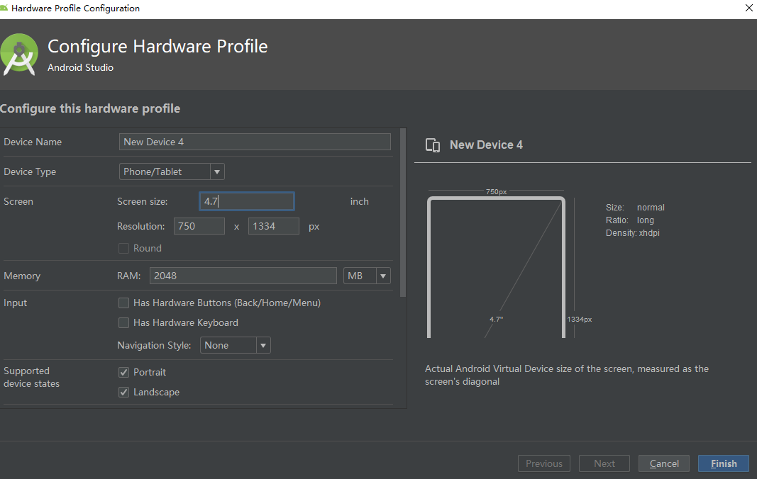Click the Previous button

pos(544,463)
